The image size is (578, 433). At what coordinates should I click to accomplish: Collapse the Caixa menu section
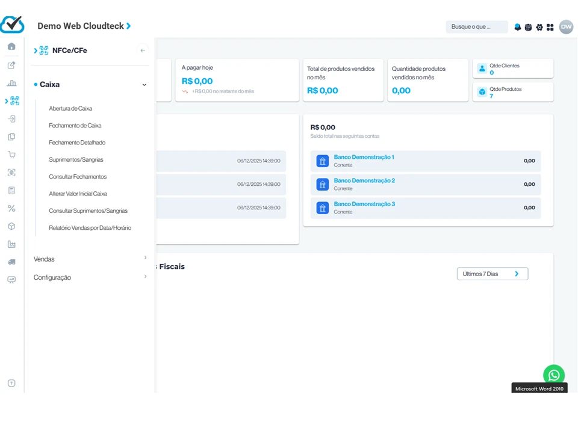pos(144,85)
